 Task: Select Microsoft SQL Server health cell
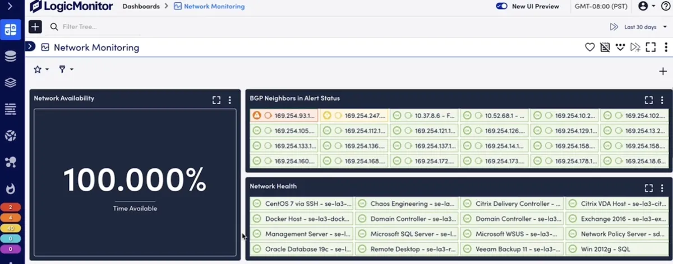407,234
